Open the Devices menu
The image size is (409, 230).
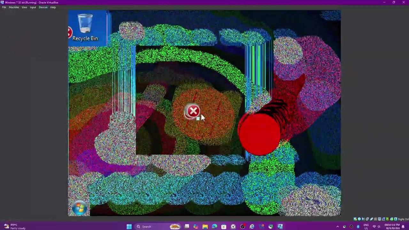pos(43,7)
